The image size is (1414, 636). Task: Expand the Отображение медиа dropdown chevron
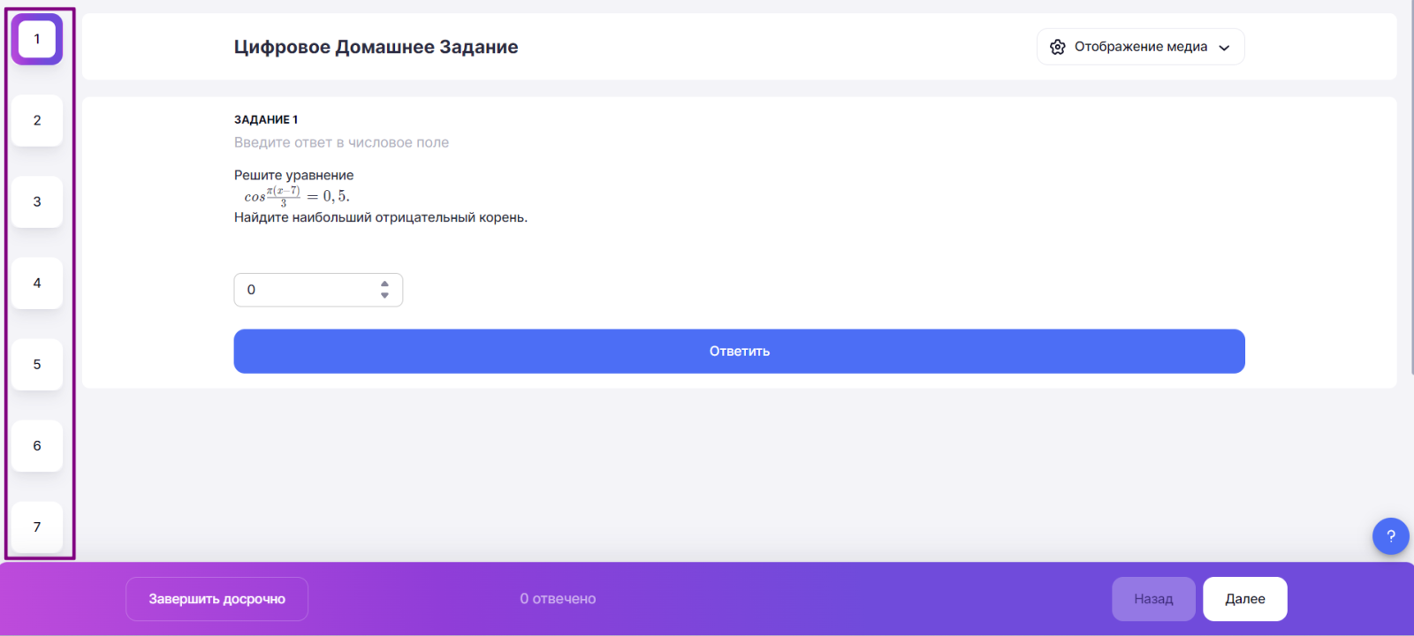tap(1224, 48)
